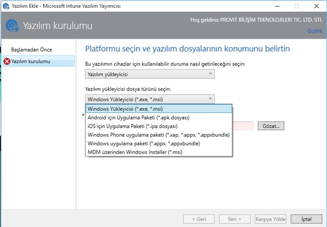Click the large Yazılım kurulumu header logo
This screenshot has width=327, height=227.
[x=12, y=26]
